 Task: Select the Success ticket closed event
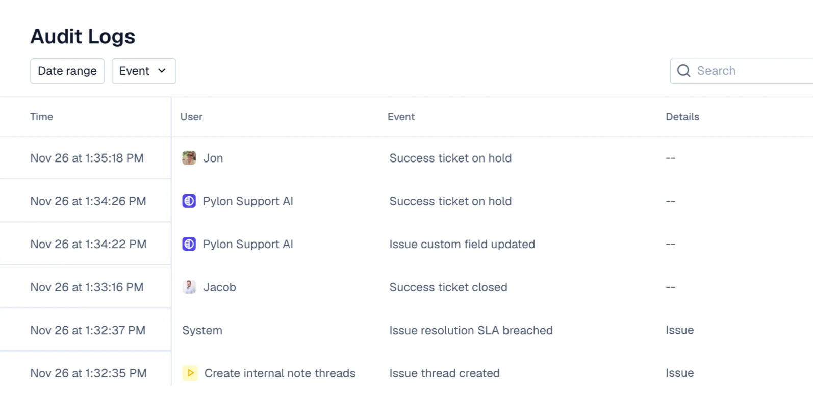(x=448, y=287)
